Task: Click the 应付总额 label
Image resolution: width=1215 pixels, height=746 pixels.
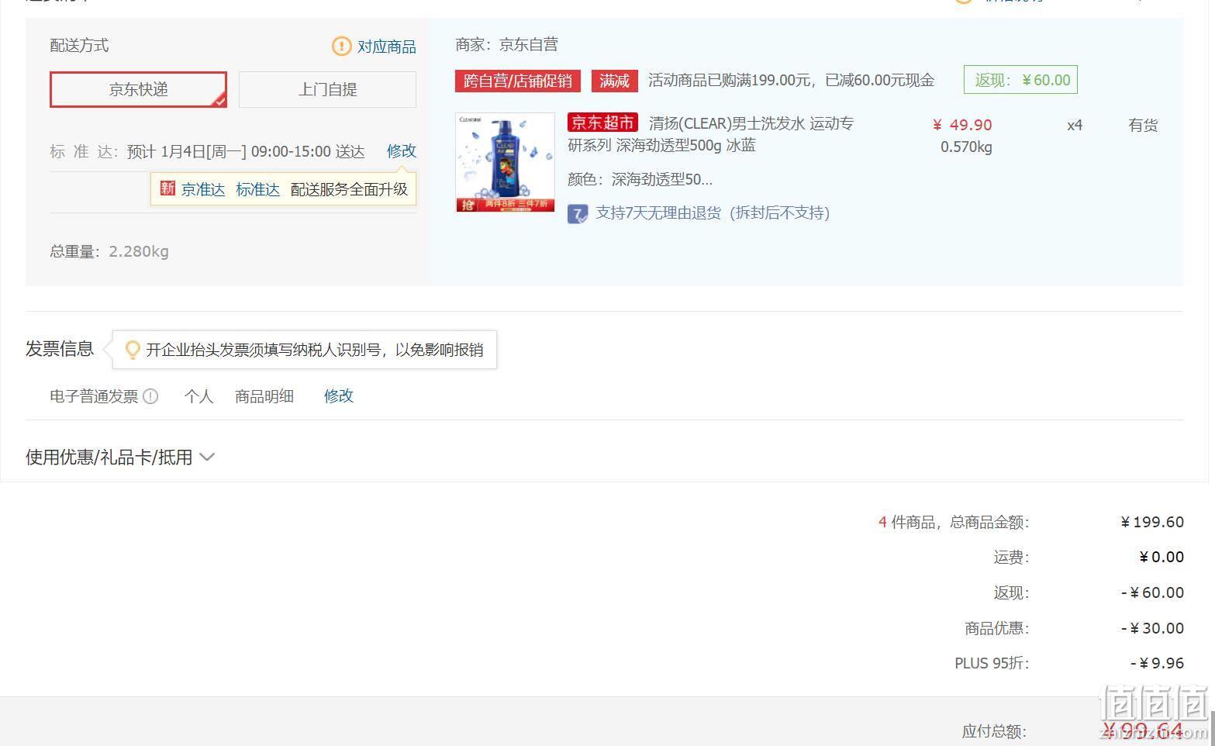Action: (994, 731)
